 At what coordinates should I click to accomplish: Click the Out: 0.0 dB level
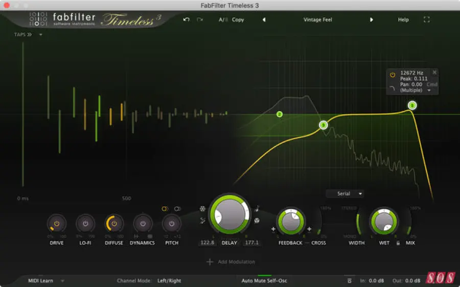pyautogui.click(x=406, y=281)
